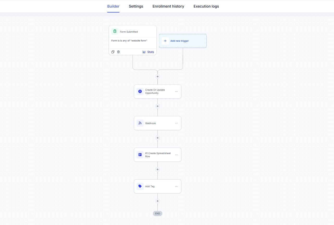This screenshot has width=334, height=225.
Task: Open the Add Tag options menu
Action: point(176,186)
